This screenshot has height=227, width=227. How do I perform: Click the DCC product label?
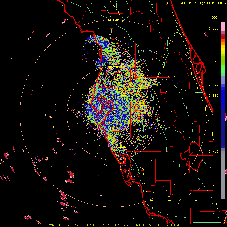pyautogui.click(x=221, y=15)
